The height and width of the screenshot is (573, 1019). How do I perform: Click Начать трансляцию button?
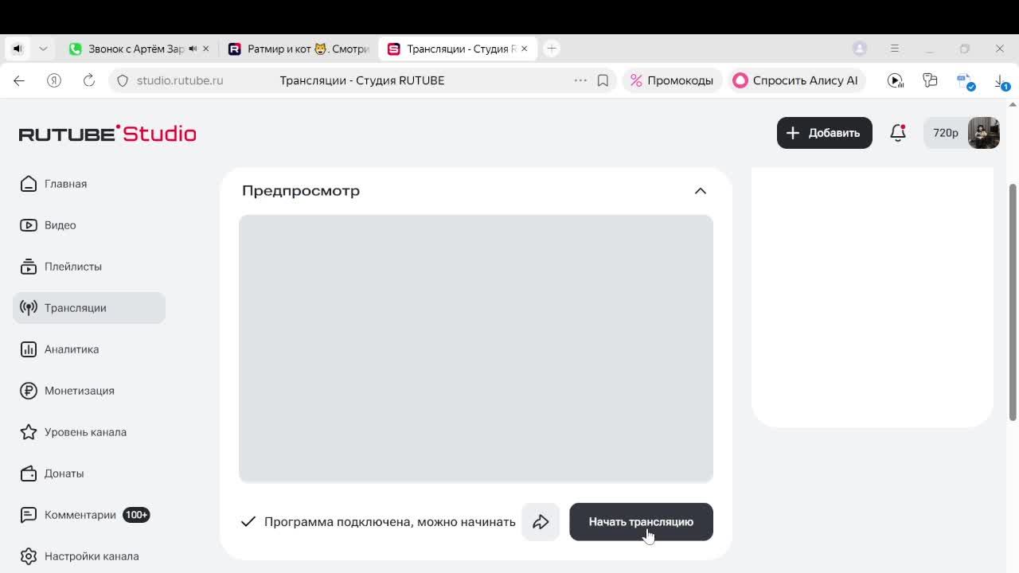[641, 522]
